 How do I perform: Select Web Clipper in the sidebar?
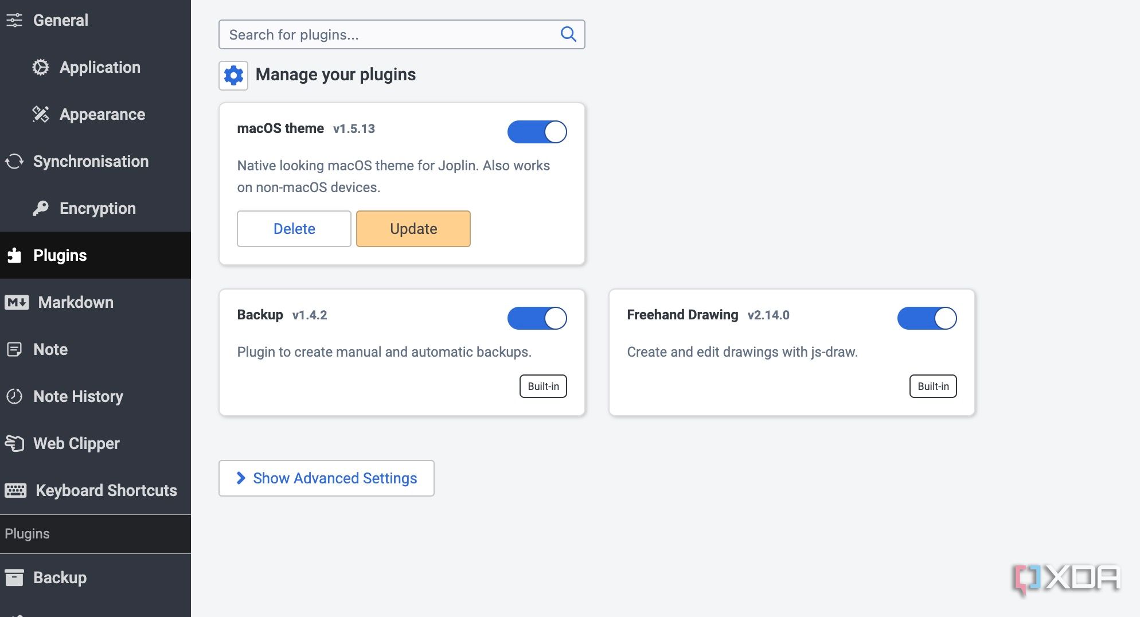(x=95, y=443)
